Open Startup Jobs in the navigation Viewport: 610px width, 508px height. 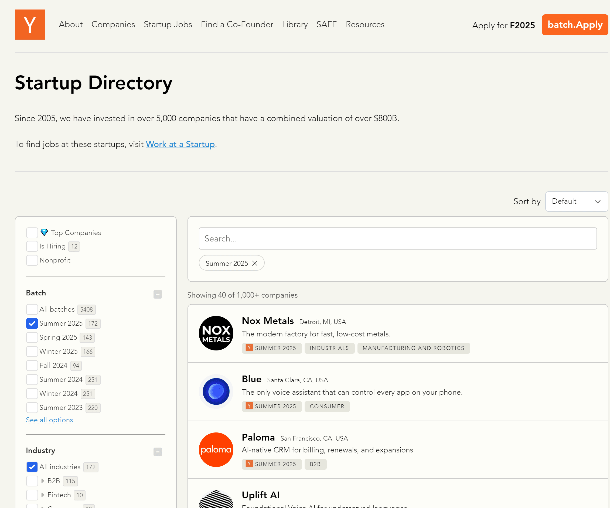coord(168,24)
